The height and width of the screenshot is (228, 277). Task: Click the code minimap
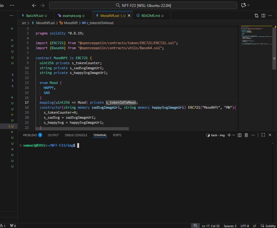(x=256, y=36)
